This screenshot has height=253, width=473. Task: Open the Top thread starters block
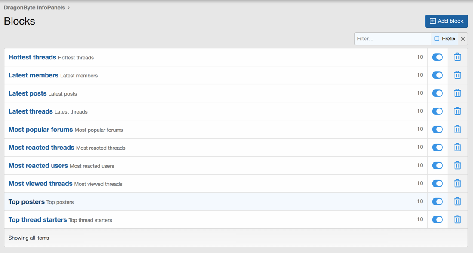click(38, 220)
